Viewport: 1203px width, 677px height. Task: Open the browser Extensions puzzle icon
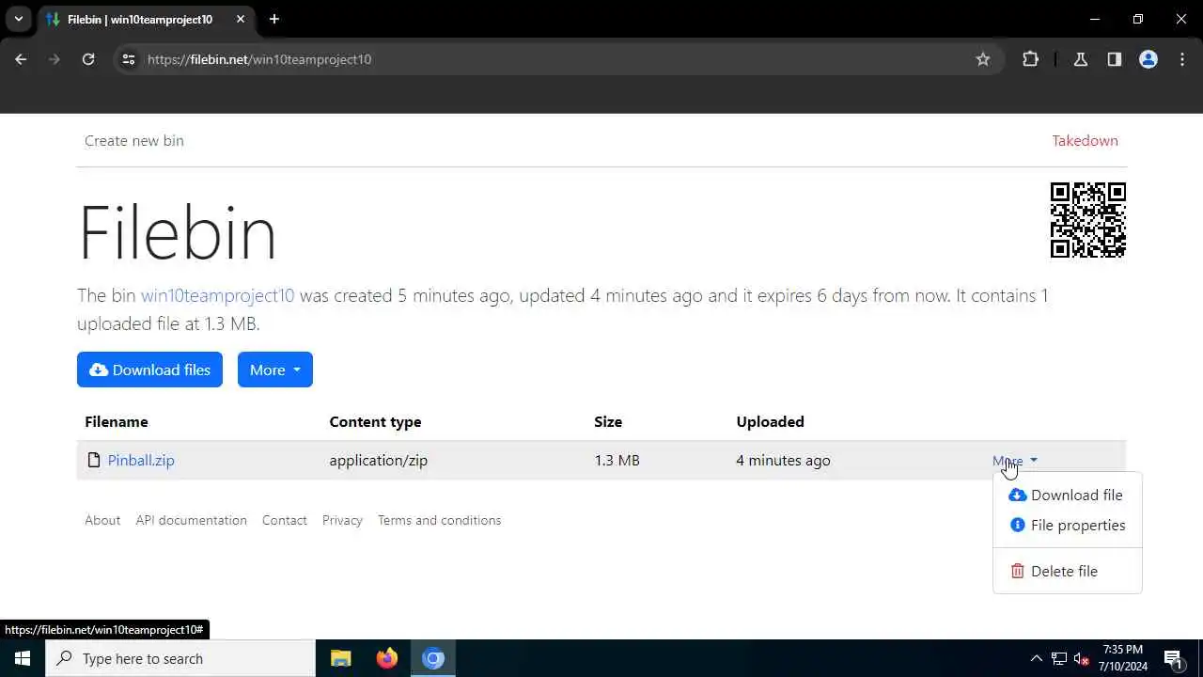1030,59
